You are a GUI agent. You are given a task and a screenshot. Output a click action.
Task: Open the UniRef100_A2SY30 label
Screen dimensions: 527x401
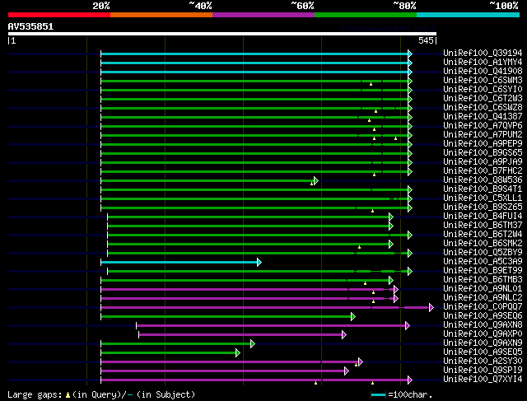pos(483,361)
